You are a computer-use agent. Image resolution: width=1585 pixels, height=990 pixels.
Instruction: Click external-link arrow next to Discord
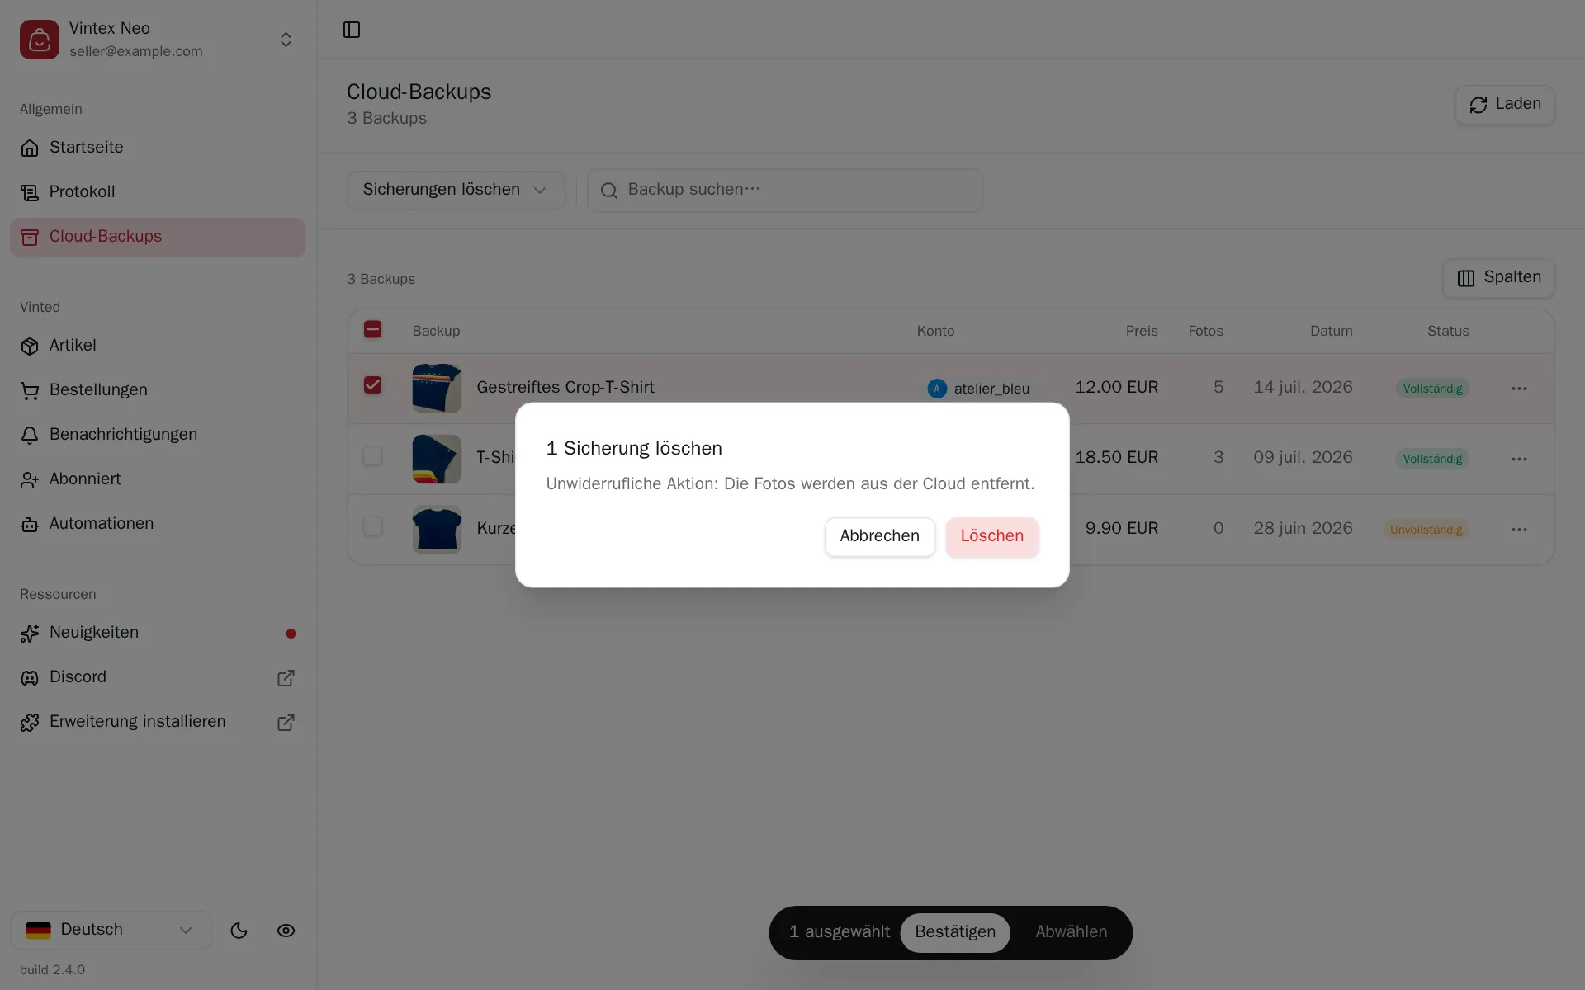point(286,678)
